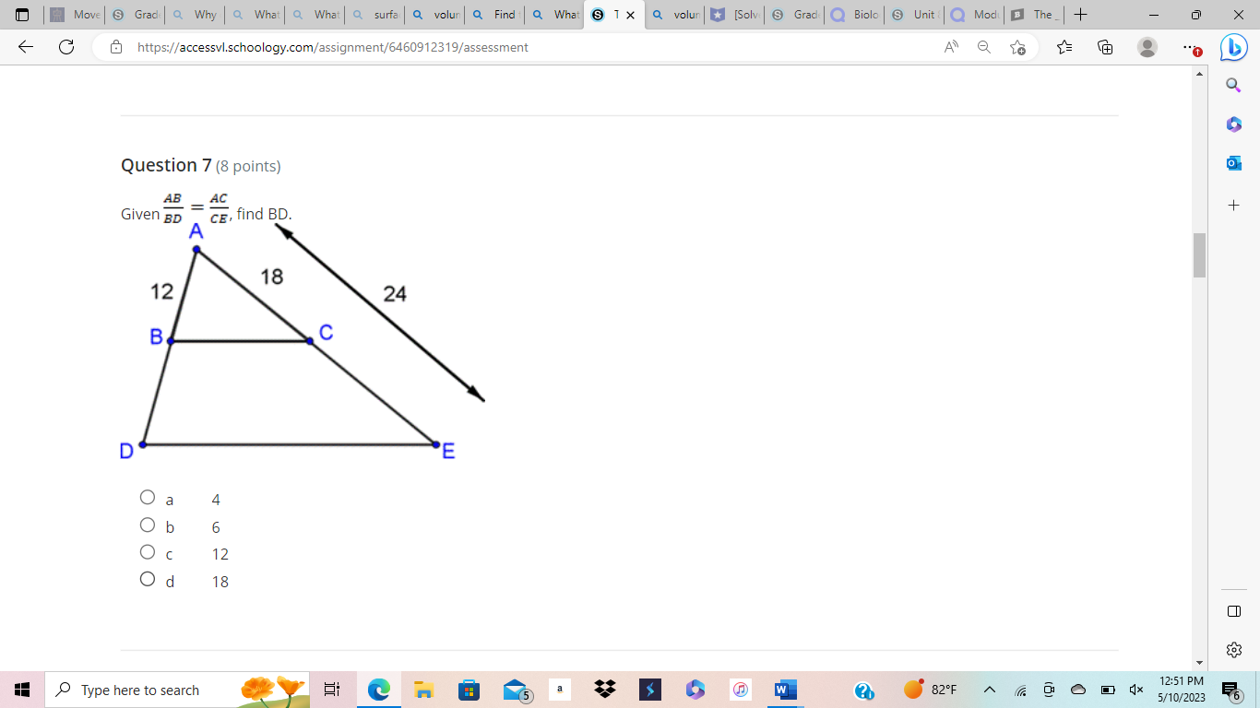
Task: Switch to the volume search tab
Action: (x=675, y=15)
